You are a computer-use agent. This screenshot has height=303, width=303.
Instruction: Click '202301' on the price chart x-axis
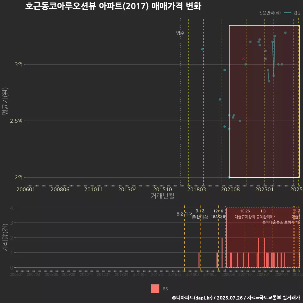[x=264, y=189]
